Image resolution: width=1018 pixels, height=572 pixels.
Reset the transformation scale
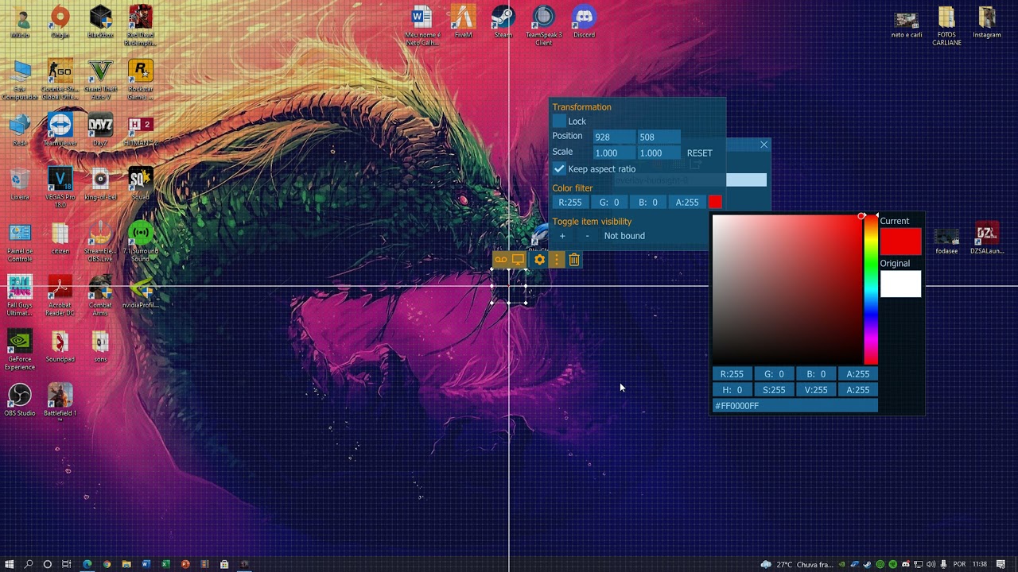pyautogui.click(x=700, y=153)
